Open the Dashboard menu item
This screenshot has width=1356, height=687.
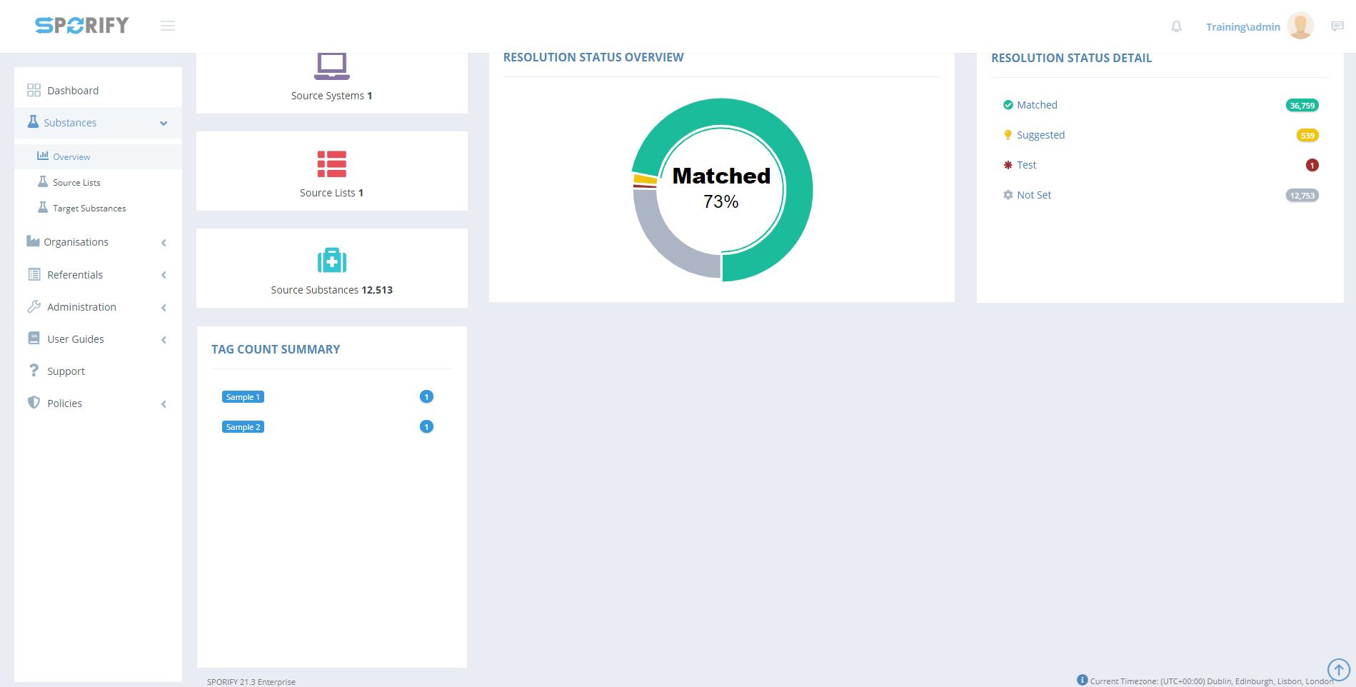73,91
